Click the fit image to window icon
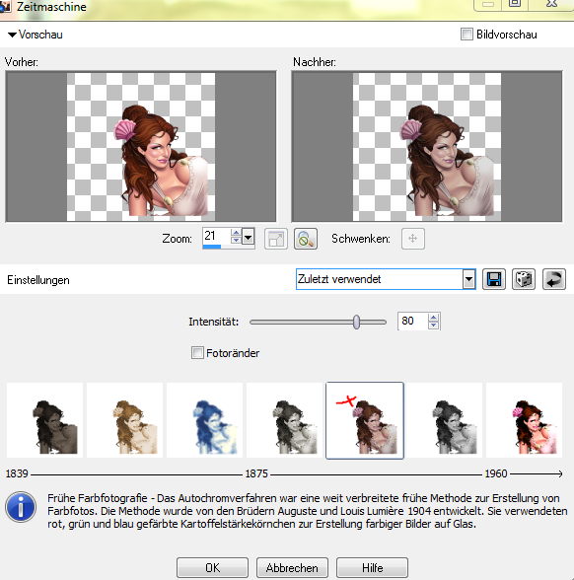The height and width of the screenshot is (580, 574). coord(276,239)
